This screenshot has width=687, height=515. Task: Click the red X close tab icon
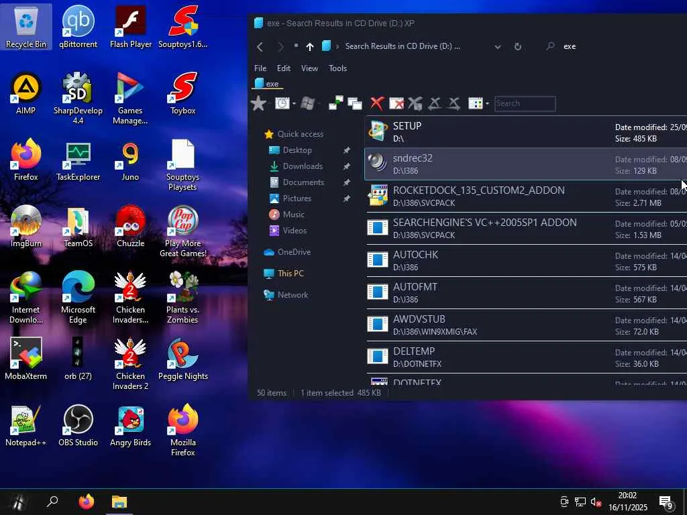(377, 103)
